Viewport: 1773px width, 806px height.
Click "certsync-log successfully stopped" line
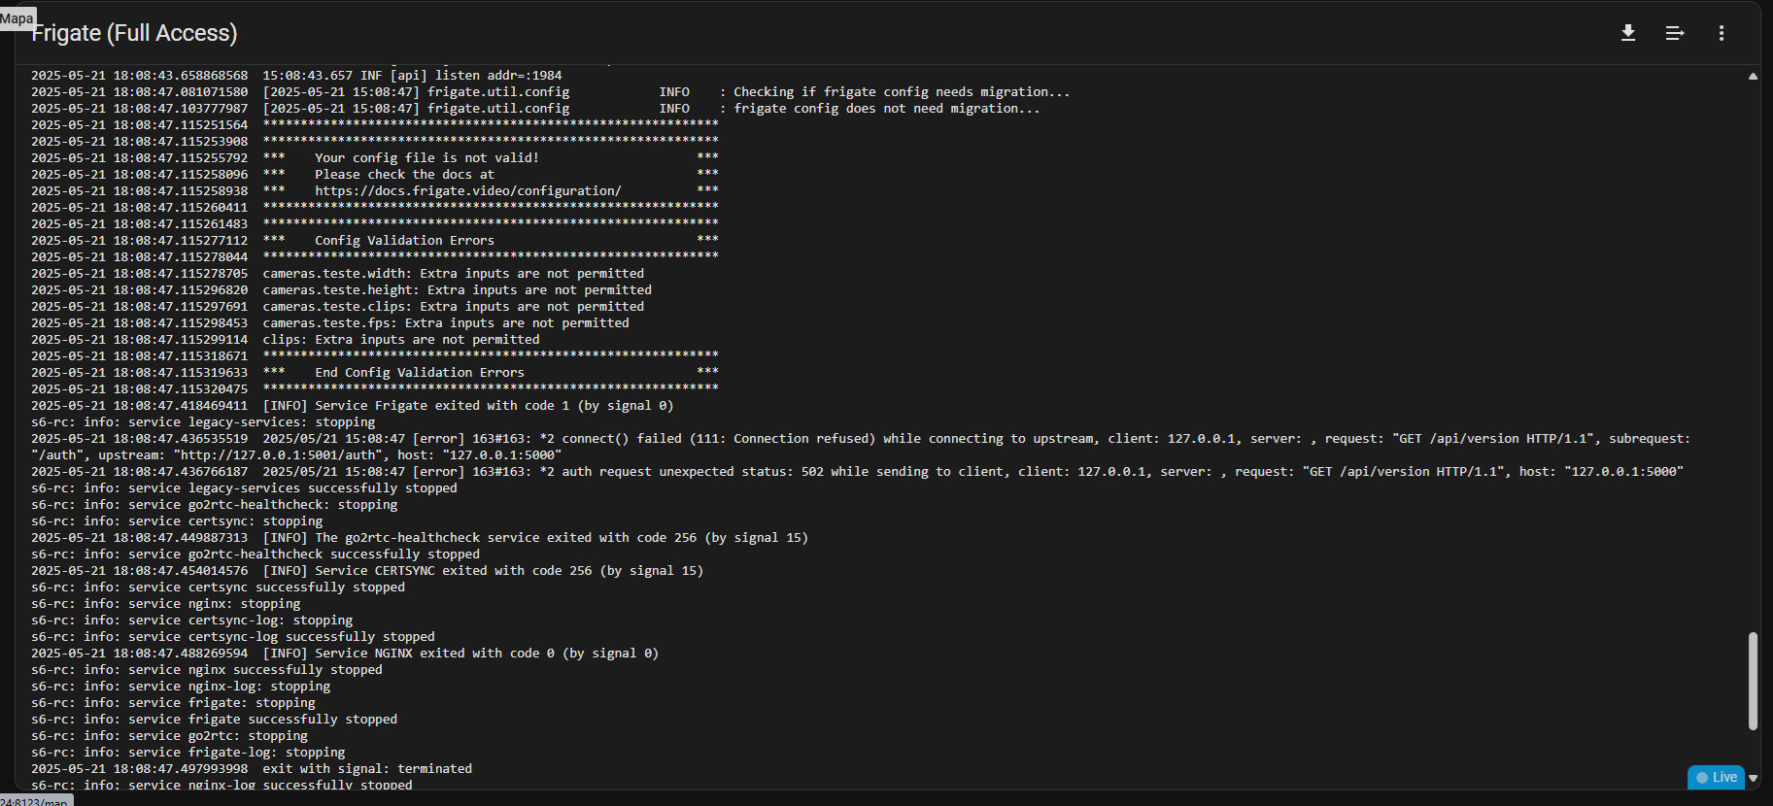click(233, 637)
